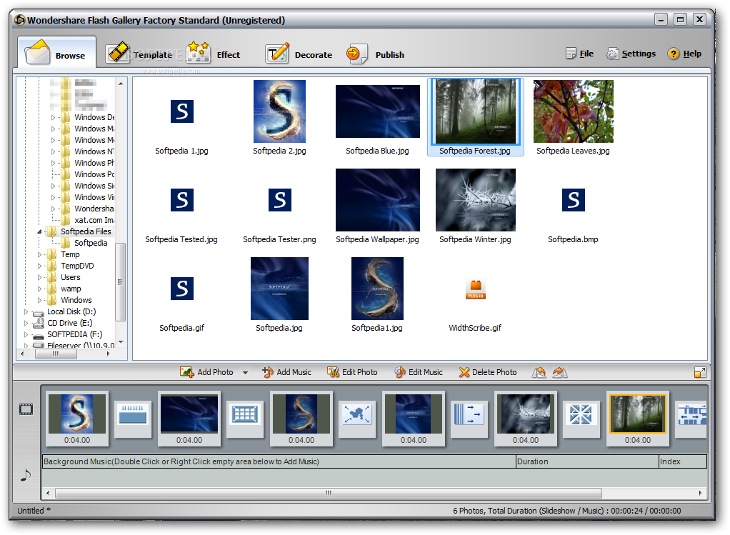Expand the Temp folder

[39, 255]
